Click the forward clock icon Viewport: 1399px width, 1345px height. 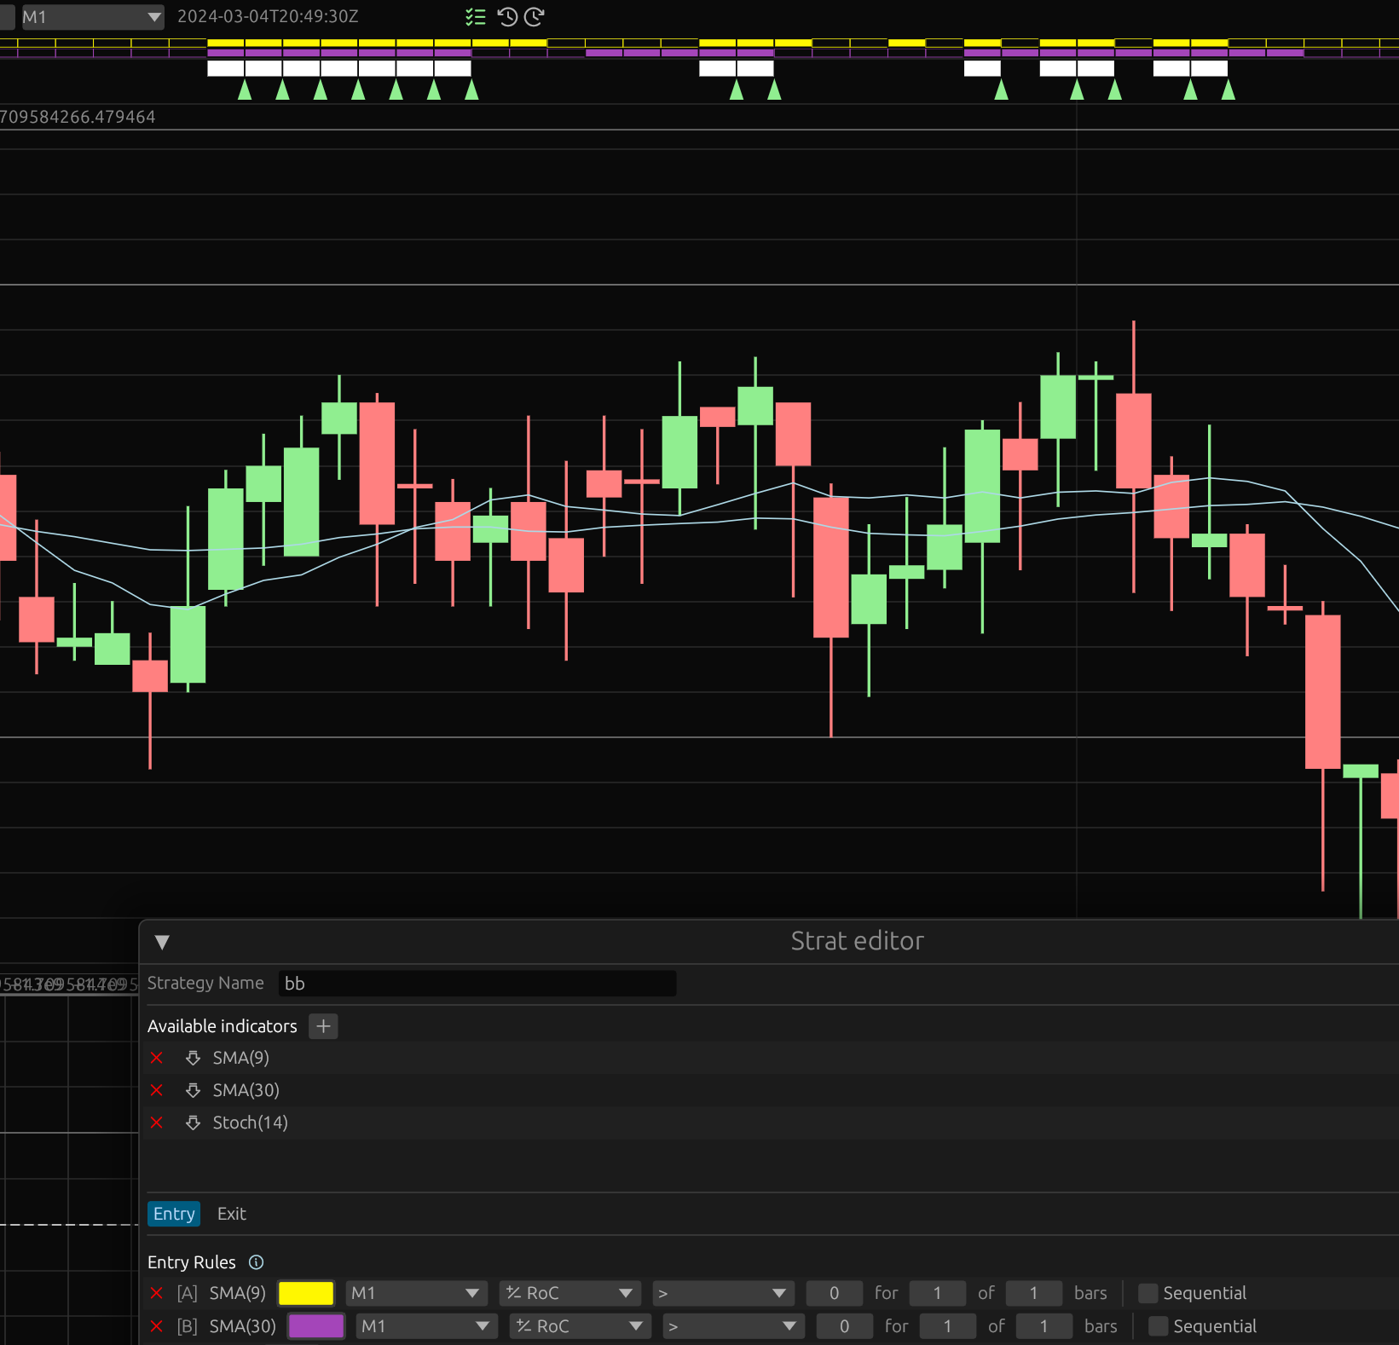(535, 17)
